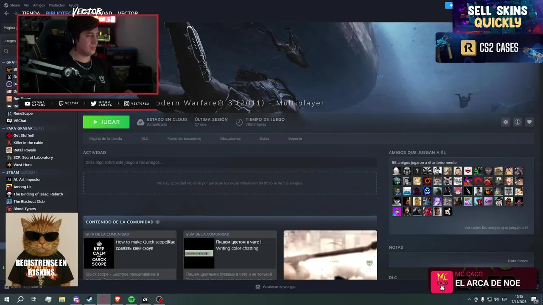
Task: Open the community screenshot thumbnail
Action: (x=330, y=255)
